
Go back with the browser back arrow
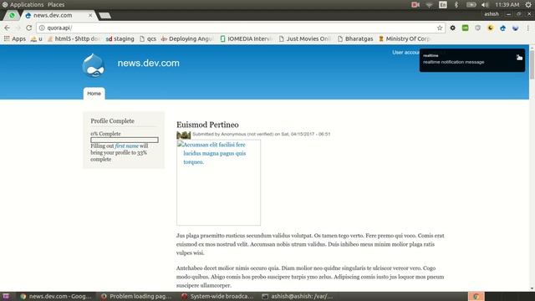pyautogui.click(x=8, y=28)
